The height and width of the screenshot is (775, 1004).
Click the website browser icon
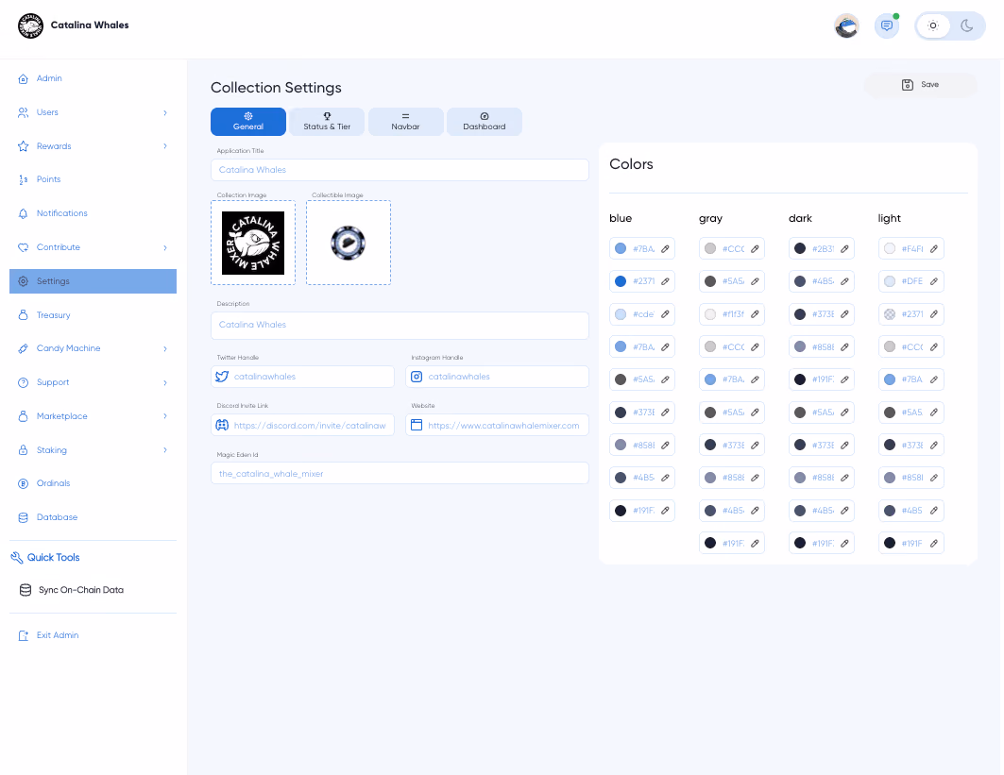click(x=417, y=425)
